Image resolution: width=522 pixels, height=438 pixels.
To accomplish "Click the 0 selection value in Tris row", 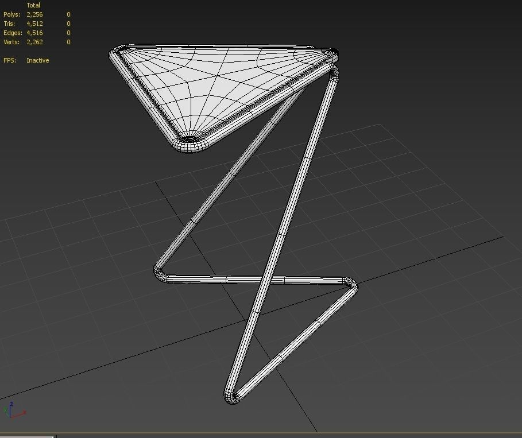I will [68, 24].
